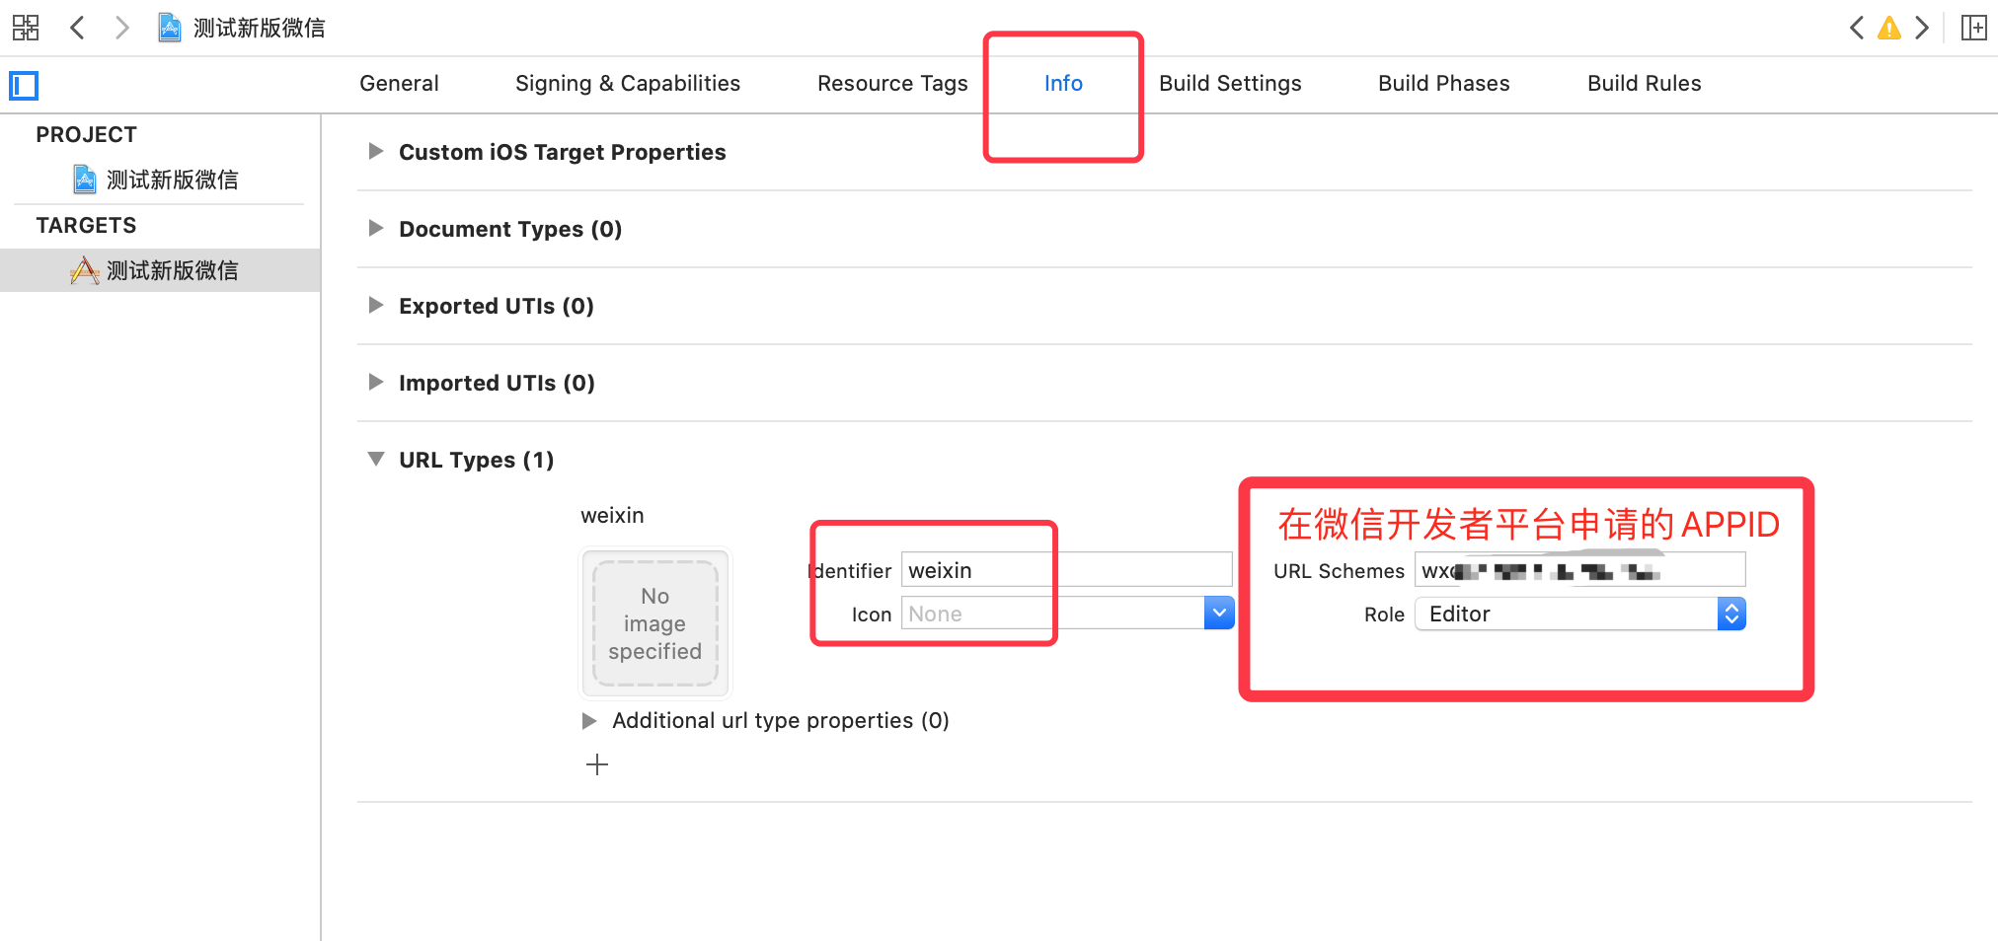The image size is (1998, 941).
Task: Click the app target icon under TARGETS
Action: (85, 270)
